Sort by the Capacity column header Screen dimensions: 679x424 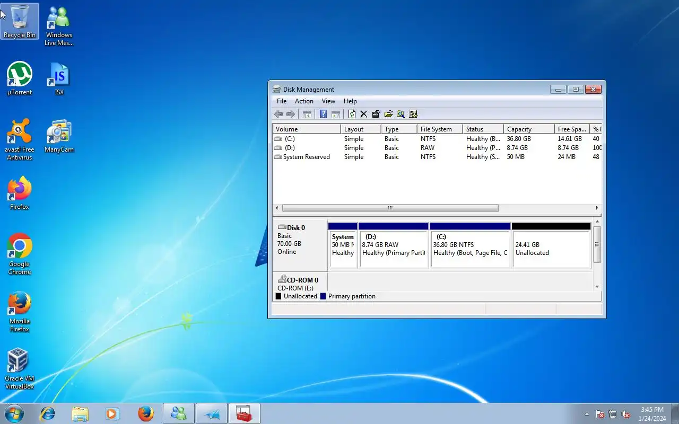pyautogui.click(x=529, y=129)
